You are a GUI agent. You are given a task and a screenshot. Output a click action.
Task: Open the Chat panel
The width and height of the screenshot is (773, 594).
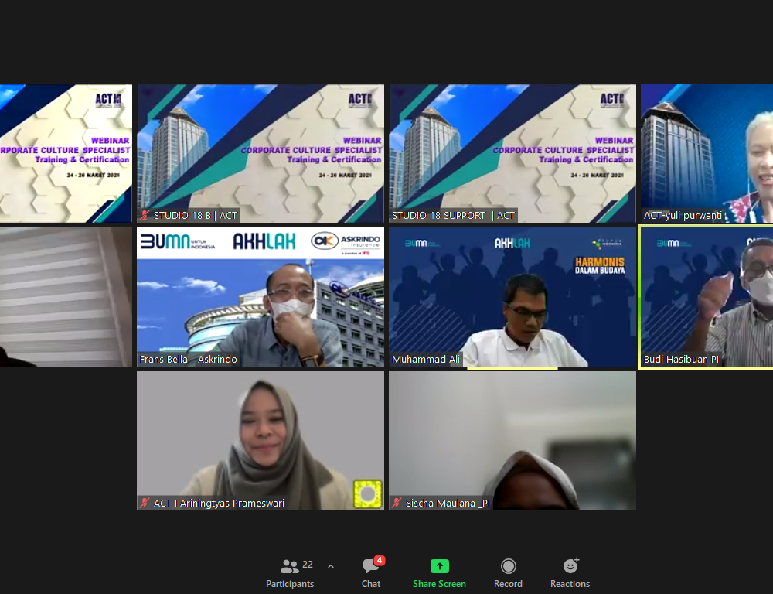click(x=371, y=573)
